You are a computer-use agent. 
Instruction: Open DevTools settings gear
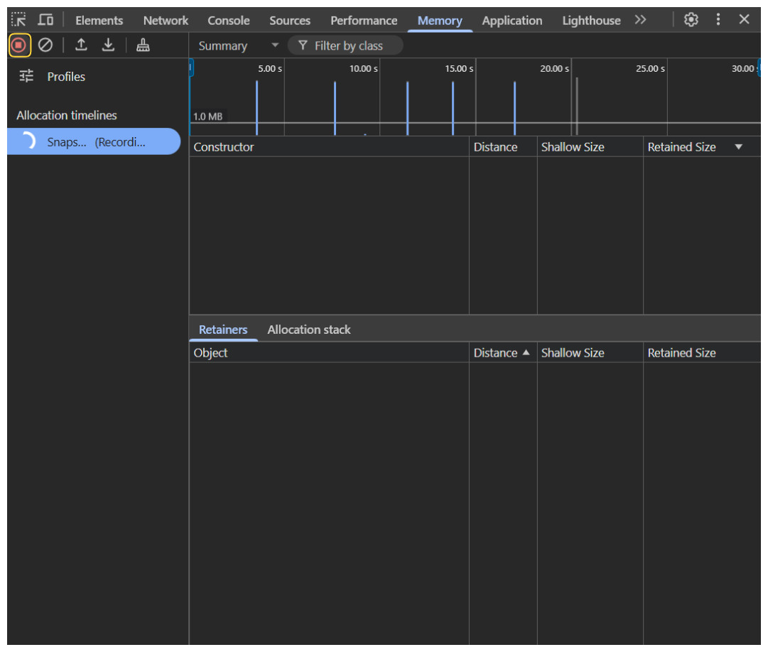[x=691, y=20]
